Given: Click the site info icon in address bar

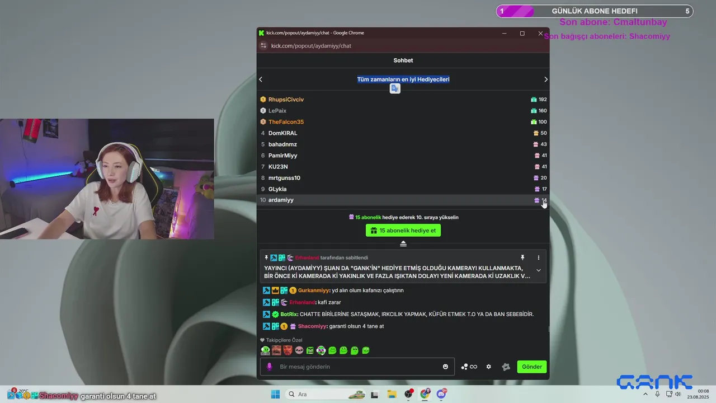Looking at the screenshot, I should click(x=263, y=46).
